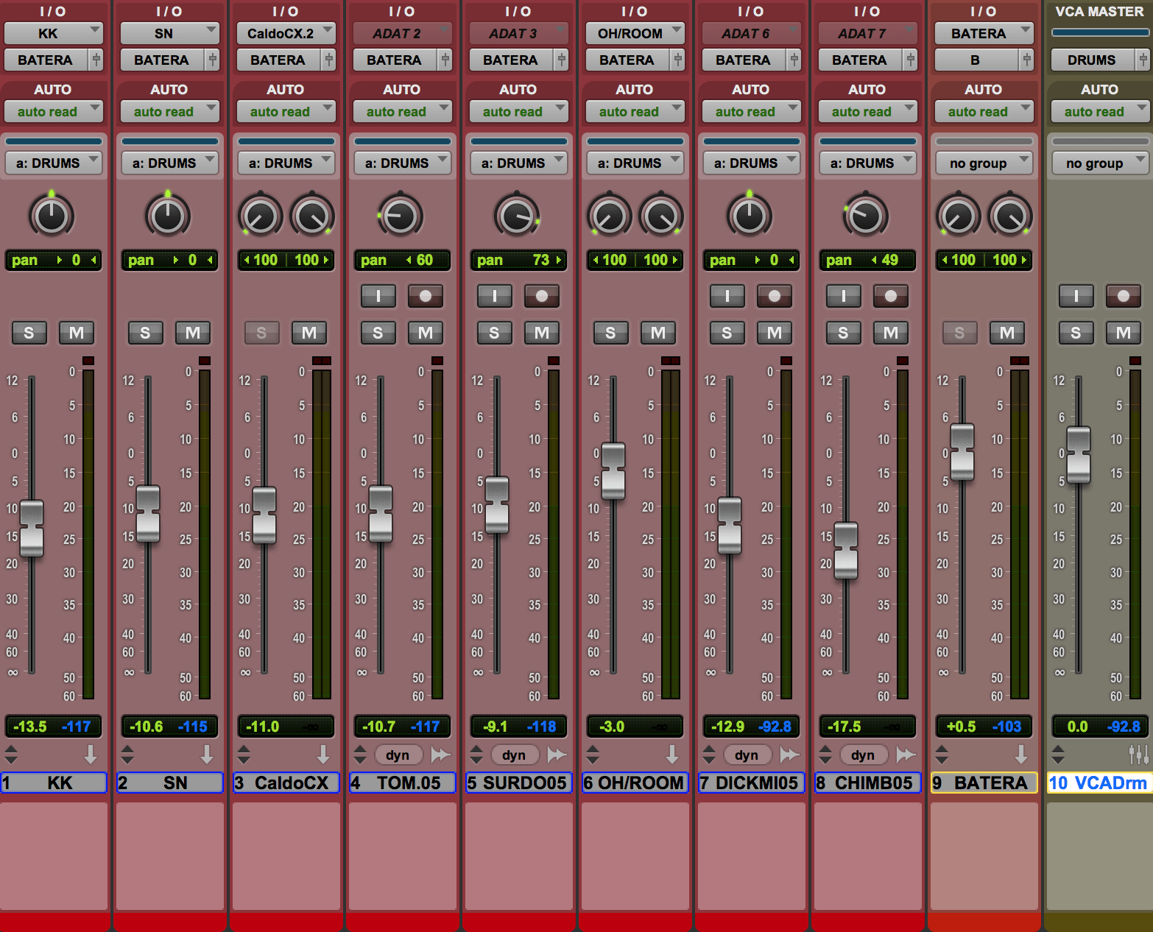The width and height of the screenshot is (1153, 932).
Task: Click the VCA group faders icon on VCADrm
Action: click(1138, 754)
